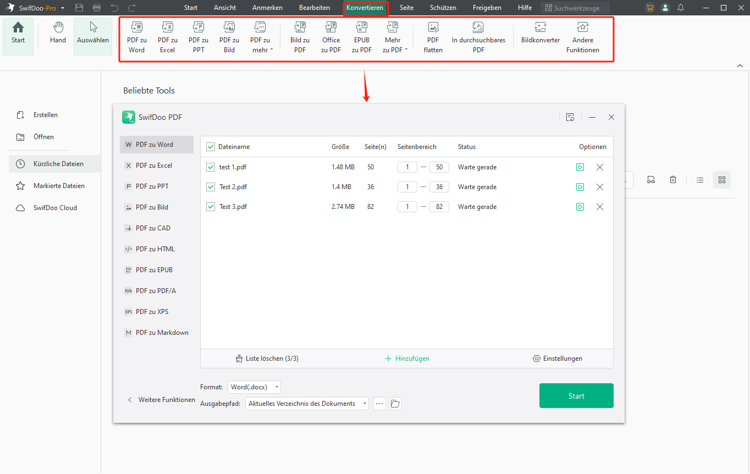Toggle the Dateiname select-all checkbox
Screen dimensions: 750x474
point(211,147)
